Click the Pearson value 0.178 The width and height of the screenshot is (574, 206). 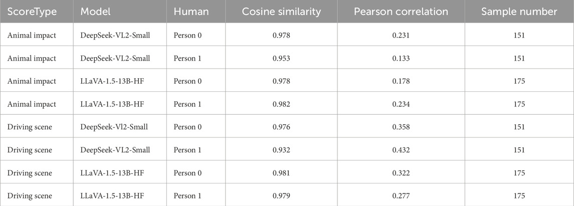coord(401,81)
